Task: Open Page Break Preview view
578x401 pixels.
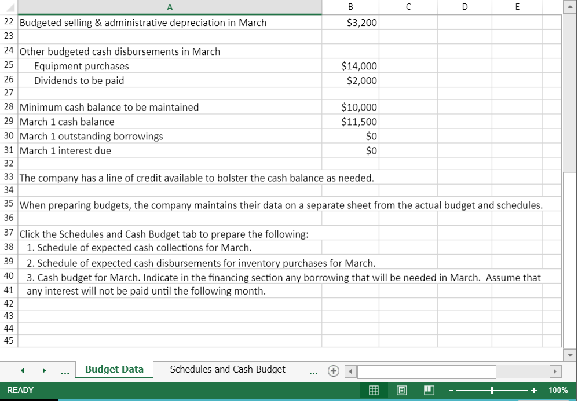Action: point(429,390)
